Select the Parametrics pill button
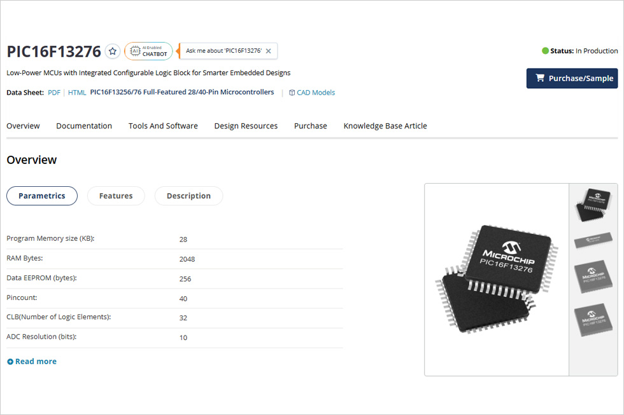 [x=42, y=196]
